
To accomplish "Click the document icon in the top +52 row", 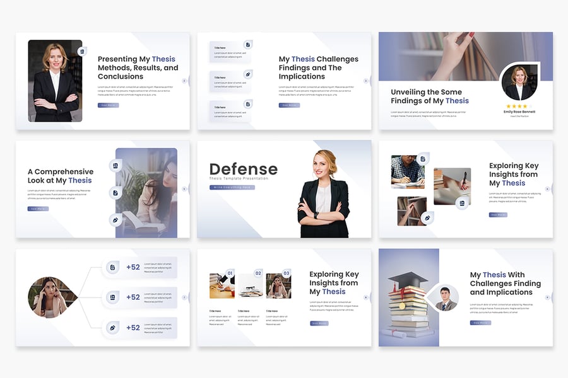I will (x=112, y=267).
